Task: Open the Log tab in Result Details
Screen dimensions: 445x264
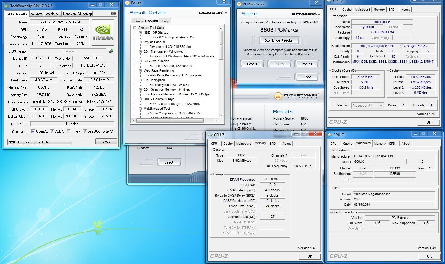Action: coord(165,21)
